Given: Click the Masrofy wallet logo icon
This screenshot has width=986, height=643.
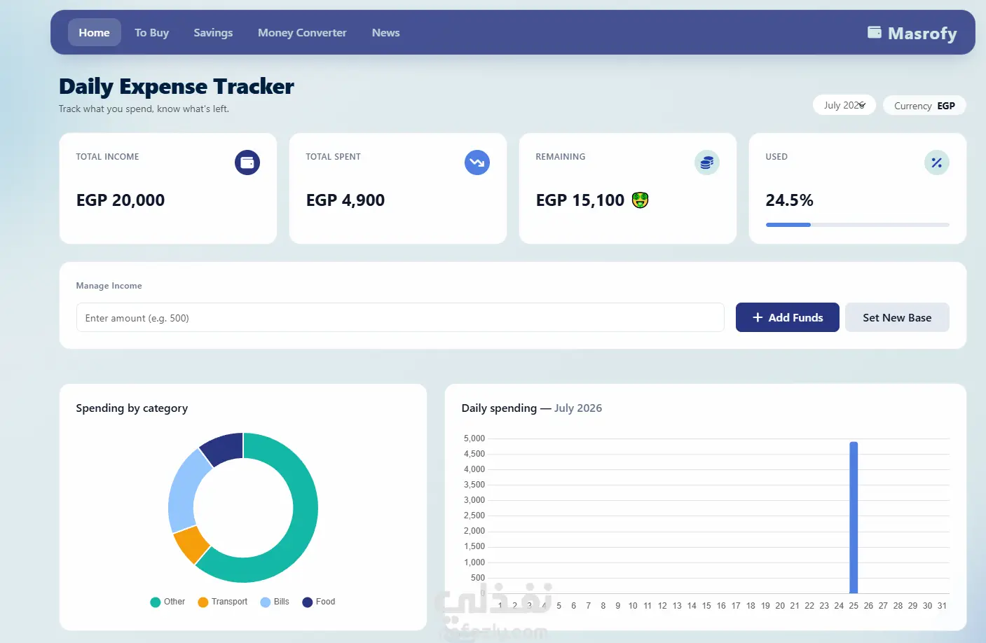Looking at the screenshot, I should point(875,32).
